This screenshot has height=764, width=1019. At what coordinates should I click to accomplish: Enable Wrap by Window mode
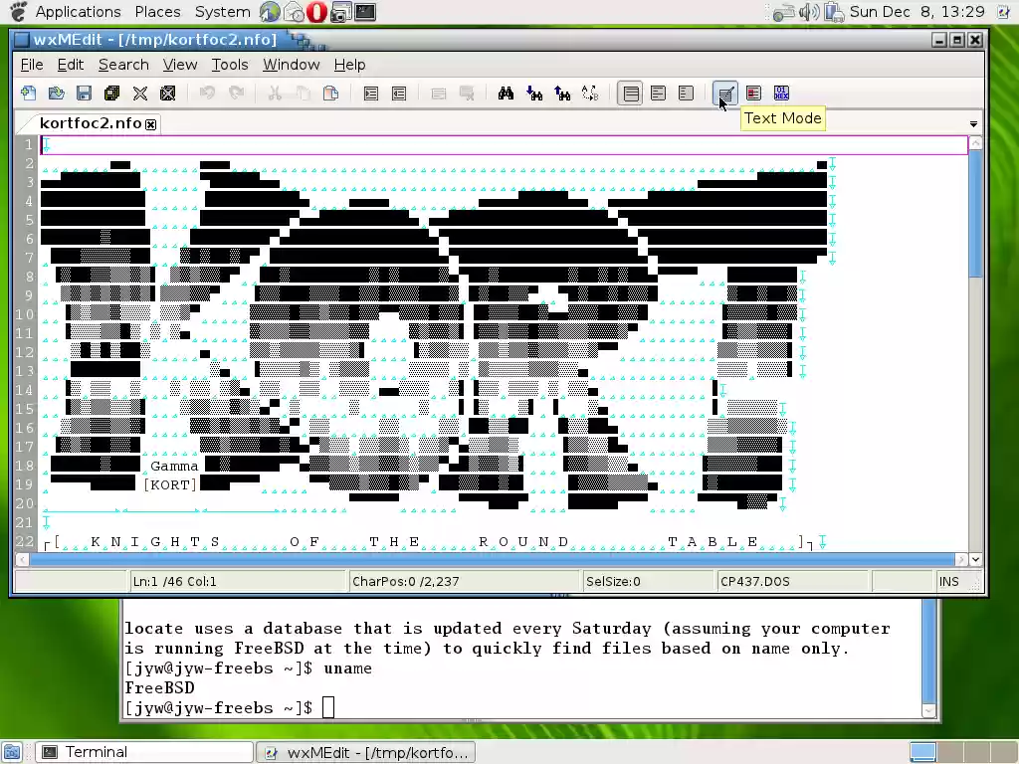tap(658, 93)
